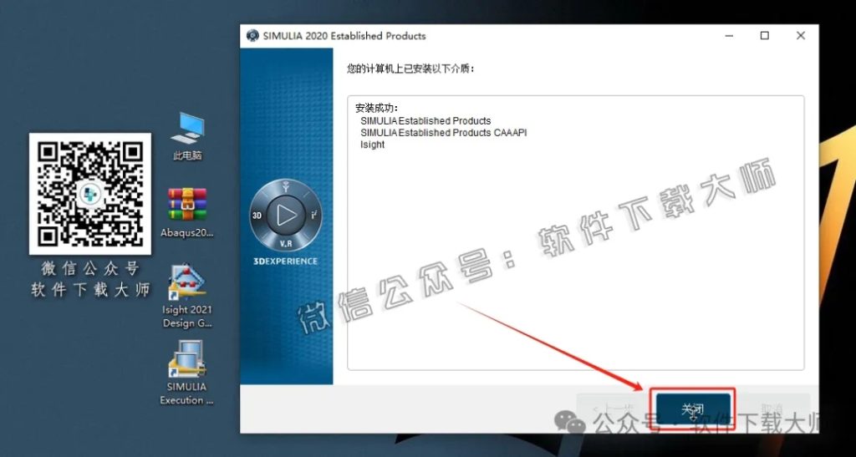Viewport: 856px width, 457px height.
Task: Maximize the SIMULIA 2020 installer window
Action: pyautogui.click(x=765, y=36)
